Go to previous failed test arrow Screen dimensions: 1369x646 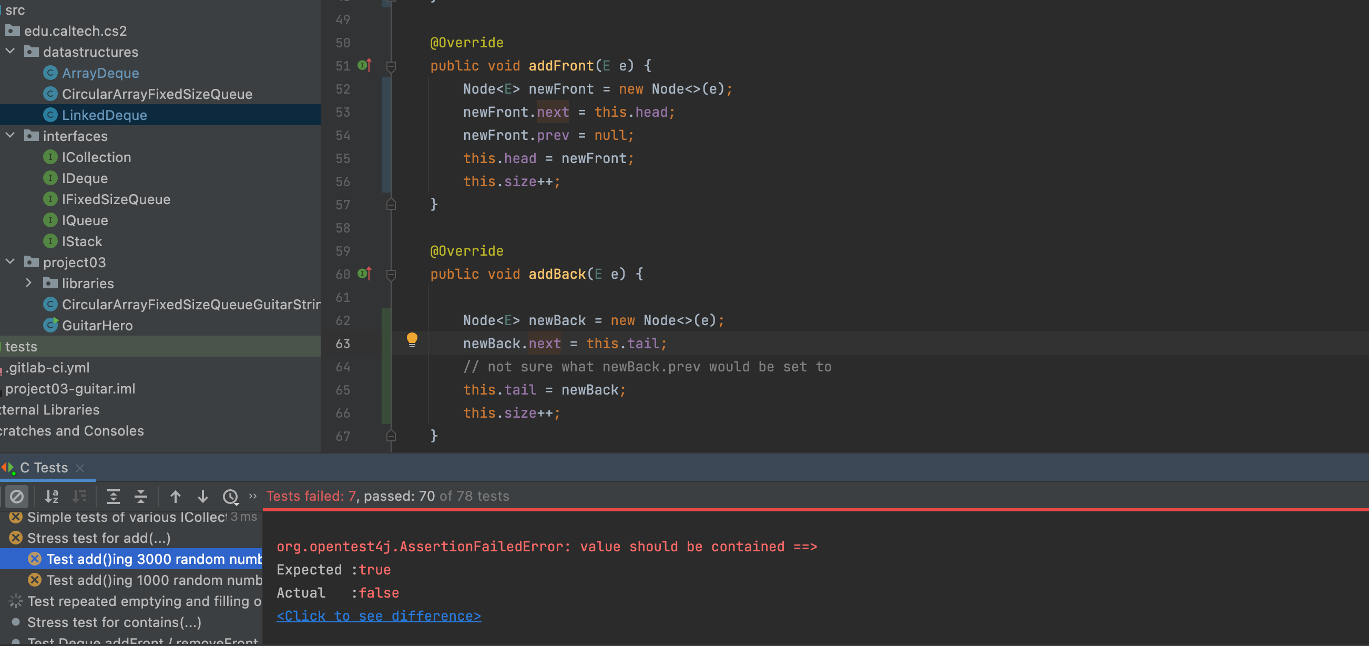[x=176, y=497]
